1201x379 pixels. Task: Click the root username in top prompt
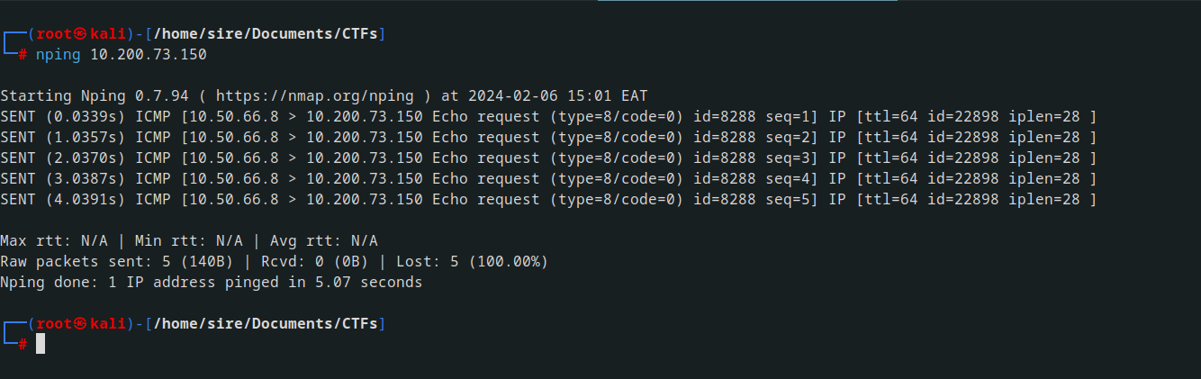coord(53,34)
